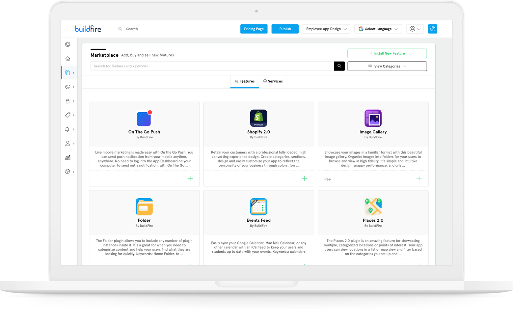This screenshot has height=309, width=513.
Task: Click the Shopify 2.0 description text
Action: [259, 159]
